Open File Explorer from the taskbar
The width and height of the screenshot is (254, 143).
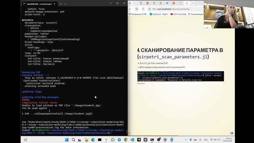coord(87,140)
